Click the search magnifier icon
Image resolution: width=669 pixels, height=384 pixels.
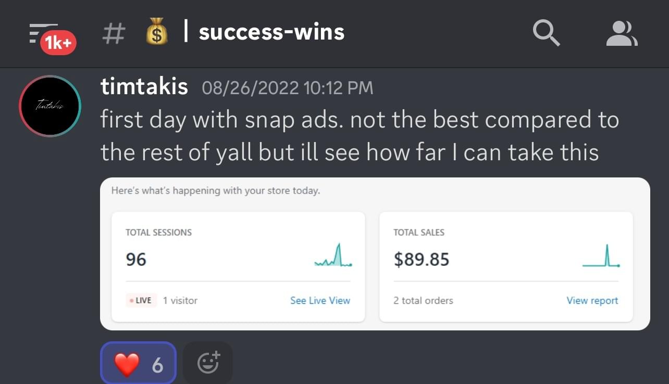547,33
